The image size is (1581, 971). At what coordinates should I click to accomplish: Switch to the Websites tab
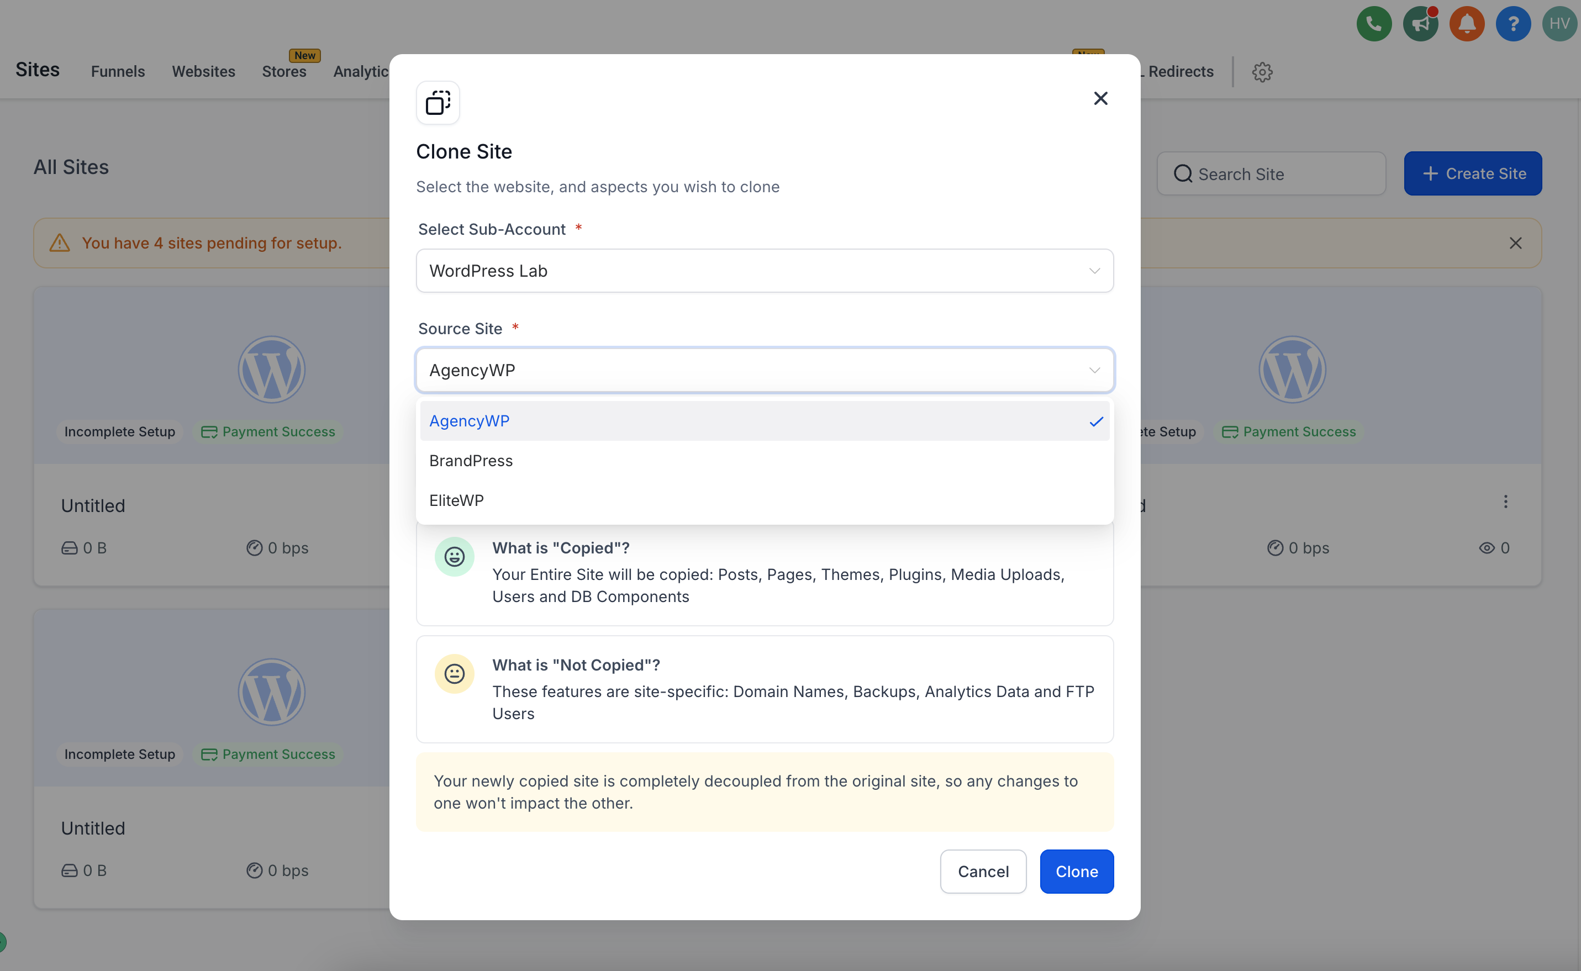coord(203,72)
